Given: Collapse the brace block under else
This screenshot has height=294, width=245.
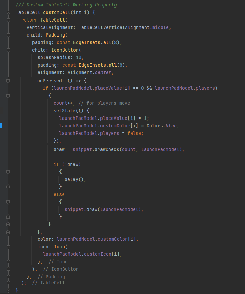Looking at the screenshot, I should [9, 202].
